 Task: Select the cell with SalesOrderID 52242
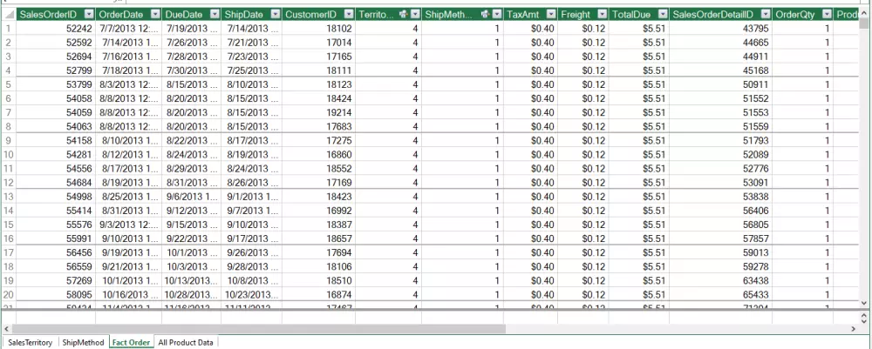pyautogui.click(x=56, y=29)
